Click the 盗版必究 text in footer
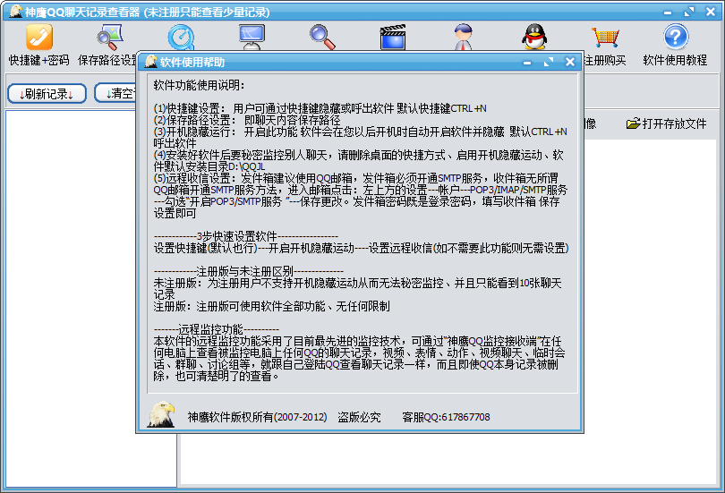 [359, 417]
